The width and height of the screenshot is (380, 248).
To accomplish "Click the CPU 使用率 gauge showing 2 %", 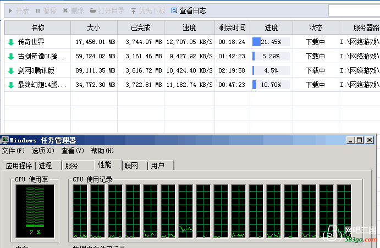I will click(35, 211).
